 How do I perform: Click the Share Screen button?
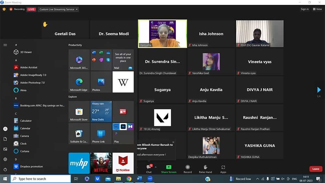[x=169, y=168]
